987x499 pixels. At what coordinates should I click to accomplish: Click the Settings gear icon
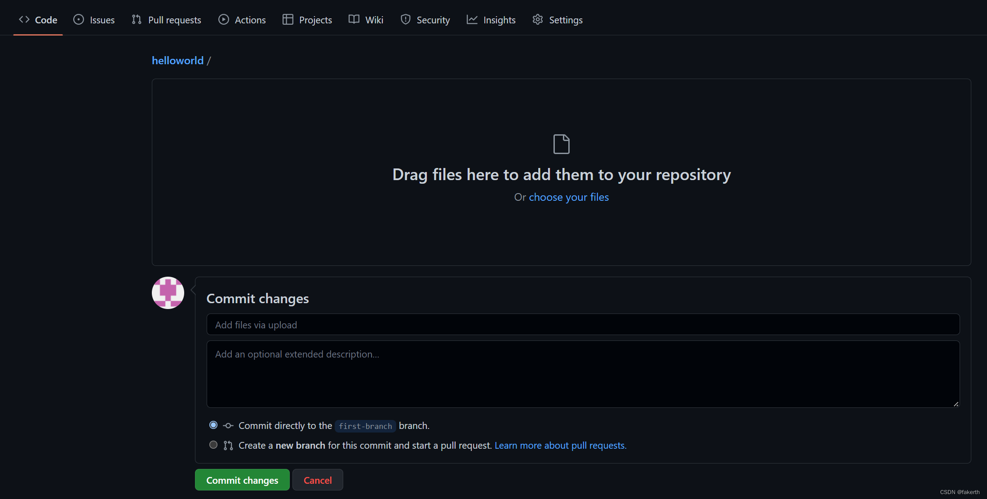click(x=538, y=19)
